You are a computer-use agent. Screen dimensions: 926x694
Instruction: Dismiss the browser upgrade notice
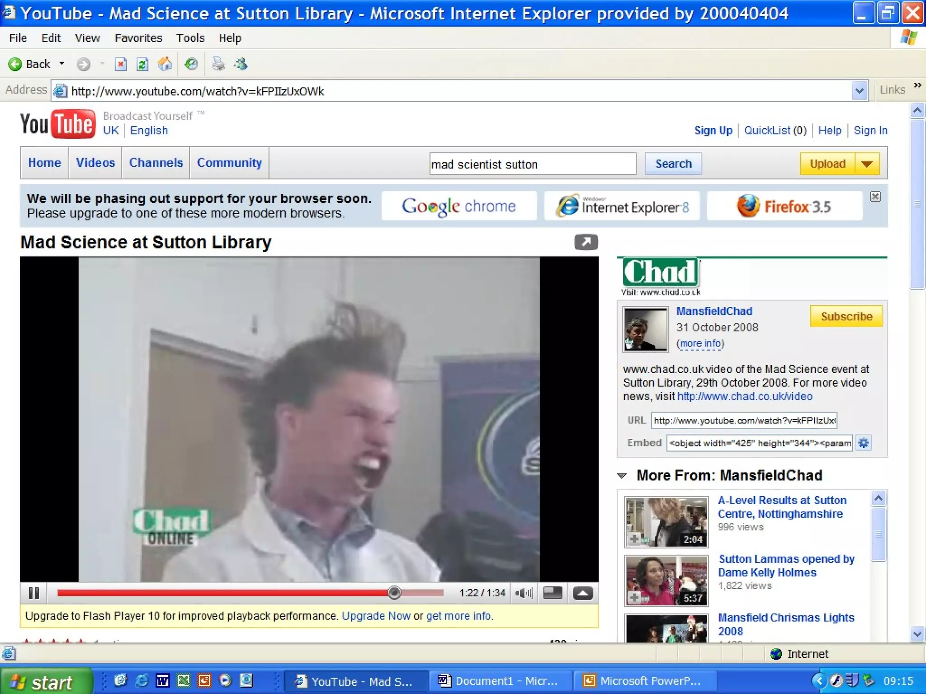coord(875,197)
